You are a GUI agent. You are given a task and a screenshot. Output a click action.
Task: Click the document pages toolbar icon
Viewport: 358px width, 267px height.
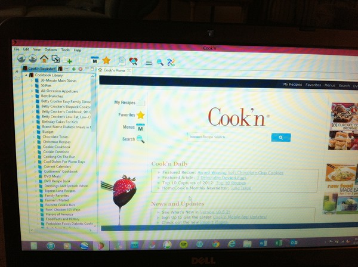pos(122,61)
